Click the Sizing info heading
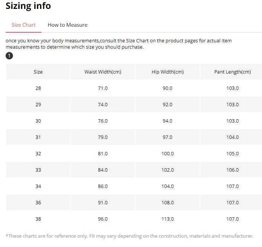262x247 pixels. (x=28, y=6)
